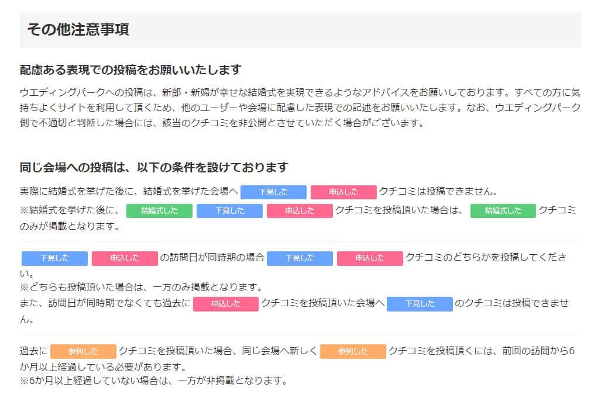Click first orange 参列した badge after 過去に
Image resolution: width=591 pixels, height=398 pixels.
point(83,351)
